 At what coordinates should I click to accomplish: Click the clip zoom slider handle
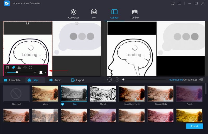coord(17,72)
